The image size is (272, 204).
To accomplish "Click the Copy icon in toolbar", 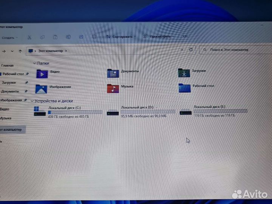I will pyautogui.click(x=42, y=37).
